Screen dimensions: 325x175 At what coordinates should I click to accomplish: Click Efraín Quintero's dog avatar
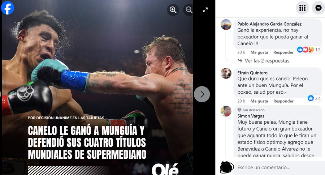pos(226,73)
